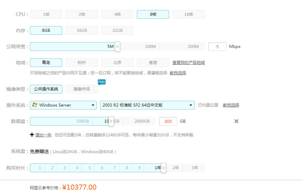Screen dimensions: 303x196
Task: Click the Windows Server logo icon
Action: (x=35, y=105)
